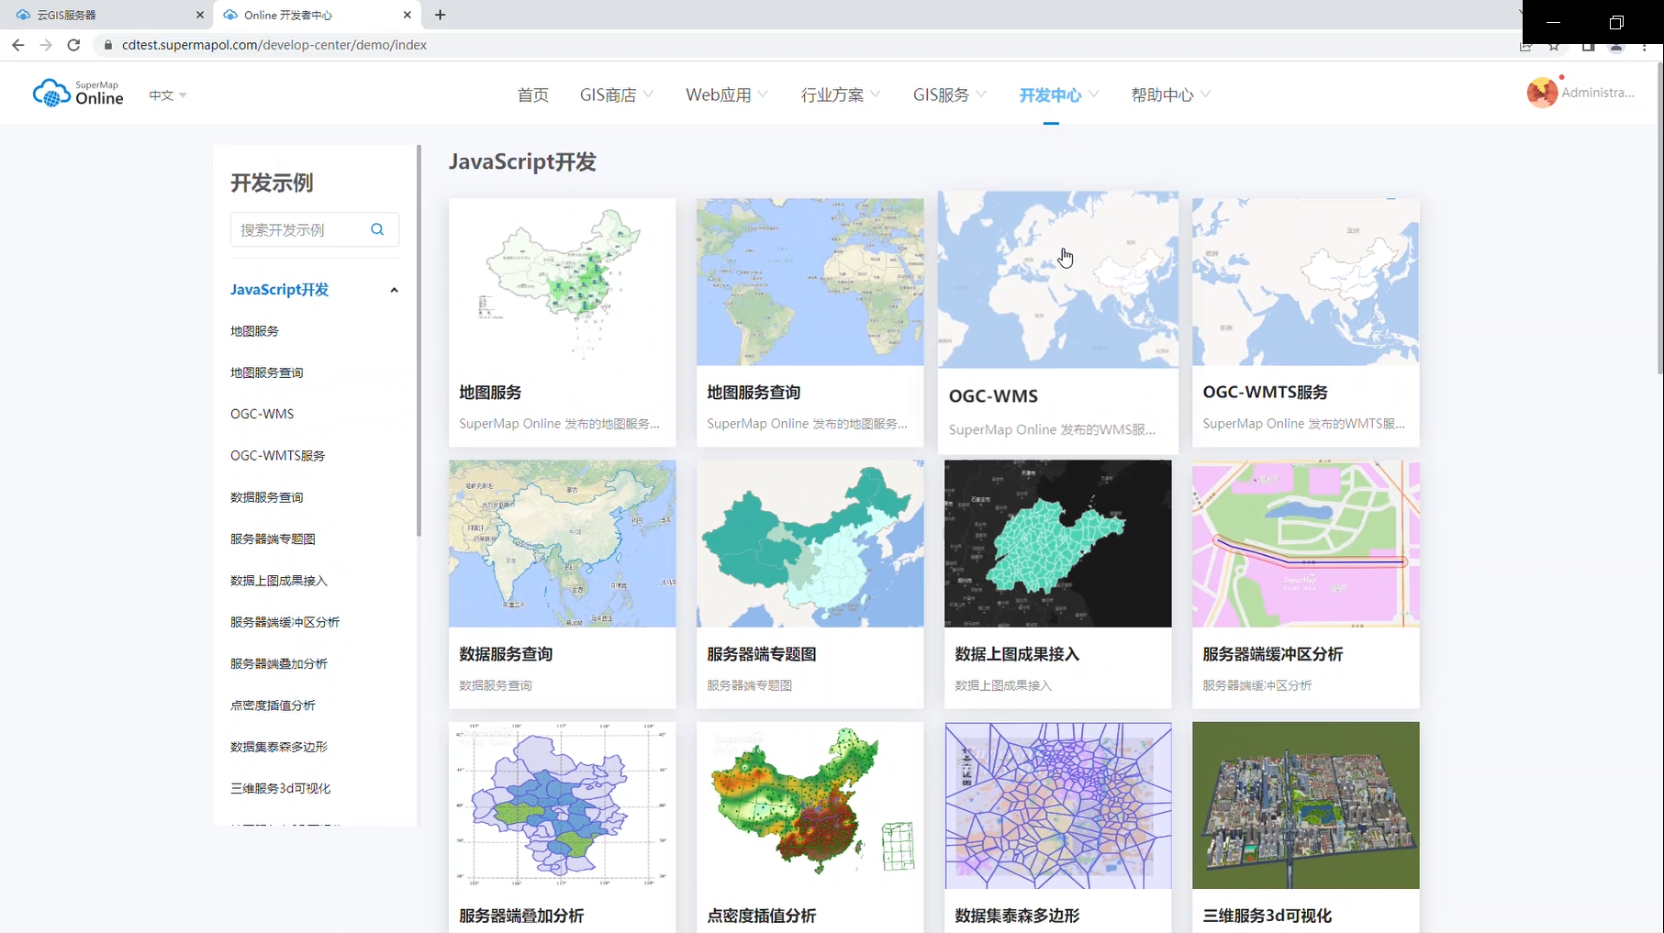
Task: Expand the GIS商店 menu
Action: click(x=617, y=94)
